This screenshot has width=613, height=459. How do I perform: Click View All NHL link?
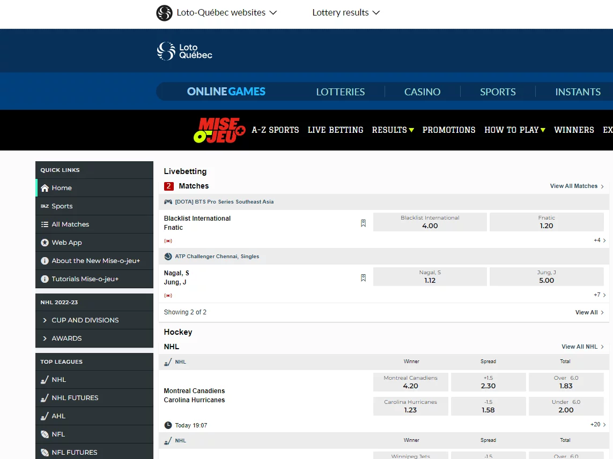pos(583,347)
